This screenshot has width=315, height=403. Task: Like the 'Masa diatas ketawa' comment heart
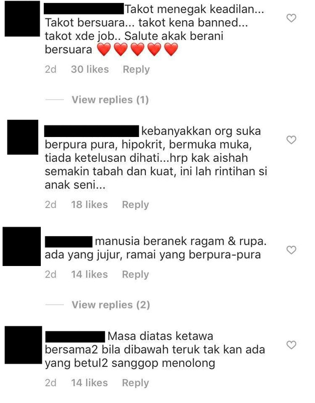point(291,345)
